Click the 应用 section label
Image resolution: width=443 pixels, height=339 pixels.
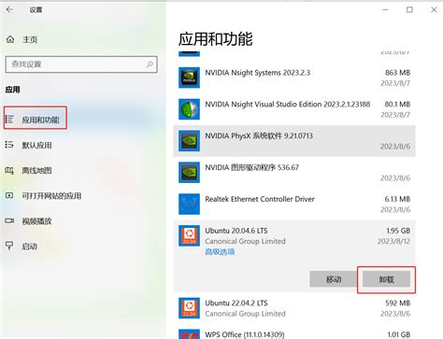pos(12,90)
